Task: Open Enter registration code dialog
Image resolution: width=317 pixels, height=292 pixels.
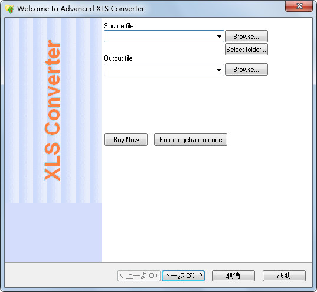Action: point(191,139)
